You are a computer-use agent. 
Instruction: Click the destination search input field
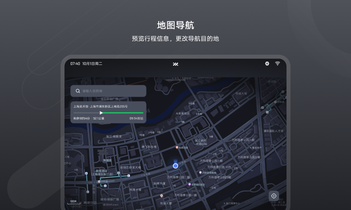click(112, 91)
